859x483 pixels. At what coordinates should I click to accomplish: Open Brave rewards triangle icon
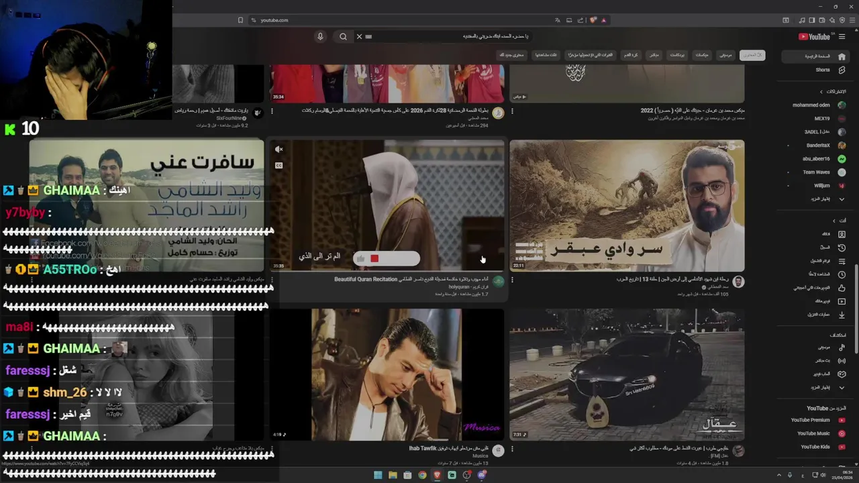click(x=603, y=20)
